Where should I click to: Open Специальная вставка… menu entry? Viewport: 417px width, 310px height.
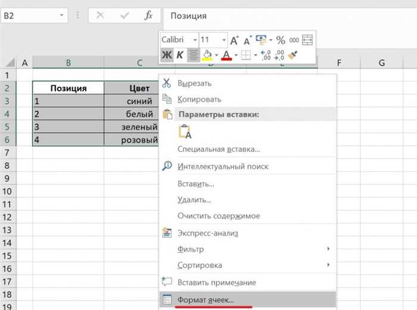(248, 149)
